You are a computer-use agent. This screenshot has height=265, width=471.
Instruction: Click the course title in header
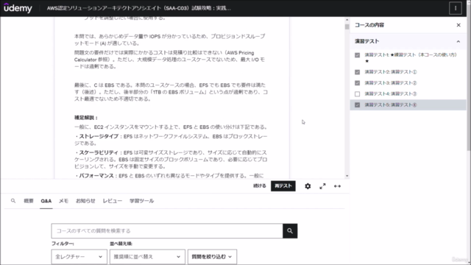[x=139, y=8]
